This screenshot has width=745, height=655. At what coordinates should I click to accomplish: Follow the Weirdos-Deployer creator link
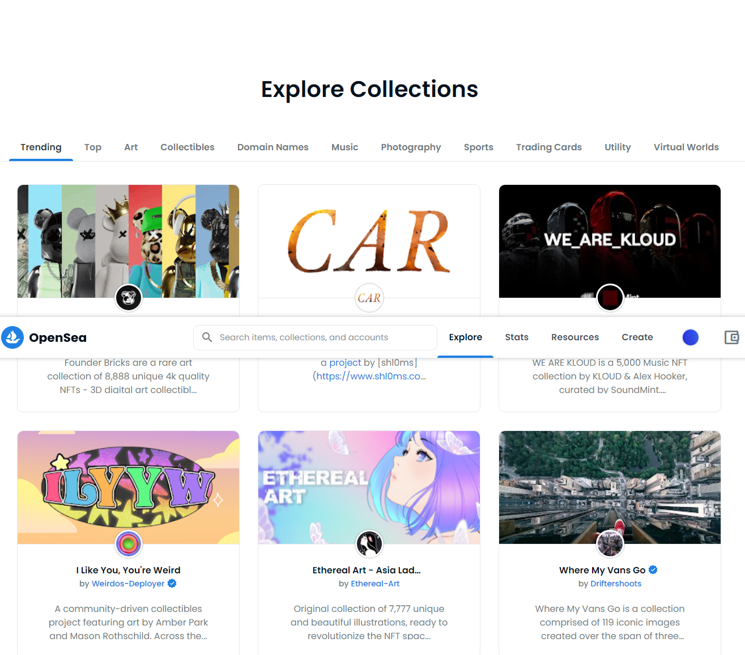(128, 584)
